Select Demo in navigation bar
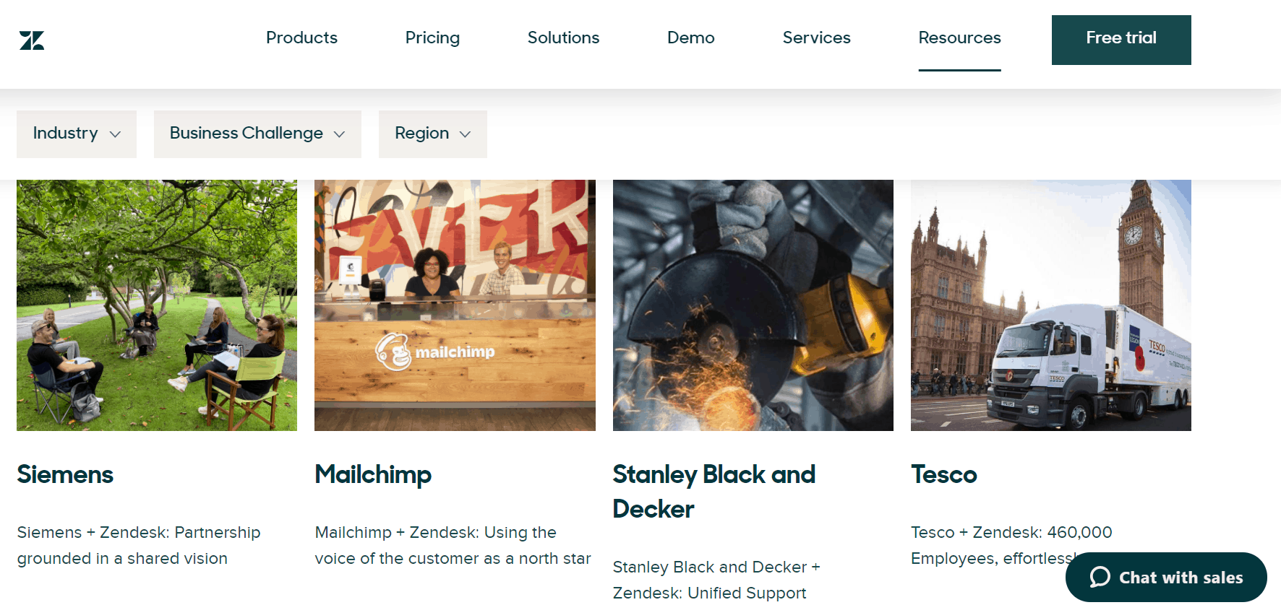1281x605 pixels. (690, 38)
